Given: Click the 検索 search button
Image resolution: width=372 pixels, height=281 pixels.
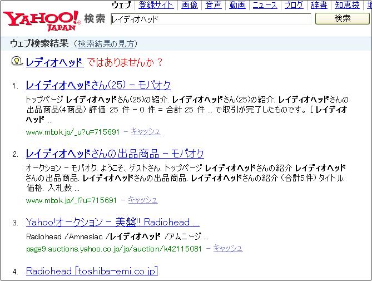Looking at the screenshot, I should click(x=343, y=18).
